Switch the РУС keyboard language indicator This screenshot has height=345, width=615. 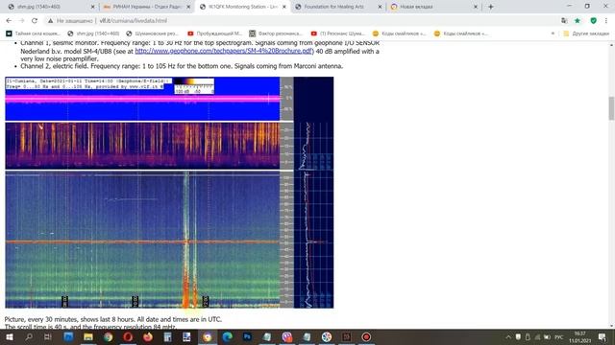click(x=559, y=337)
